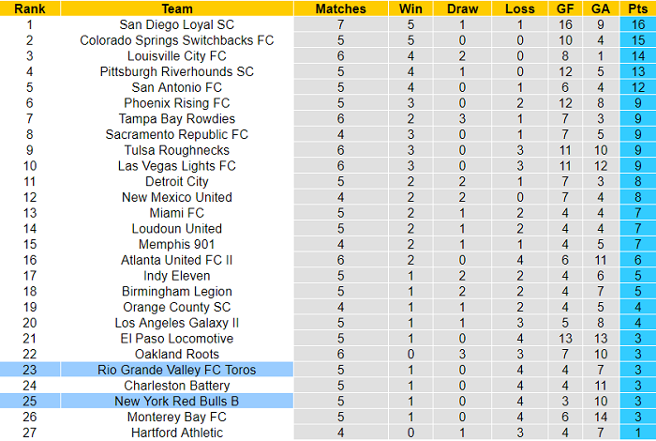Click the Win column header
The height and width of the screenshot is (441, 656).
point(410,8)
